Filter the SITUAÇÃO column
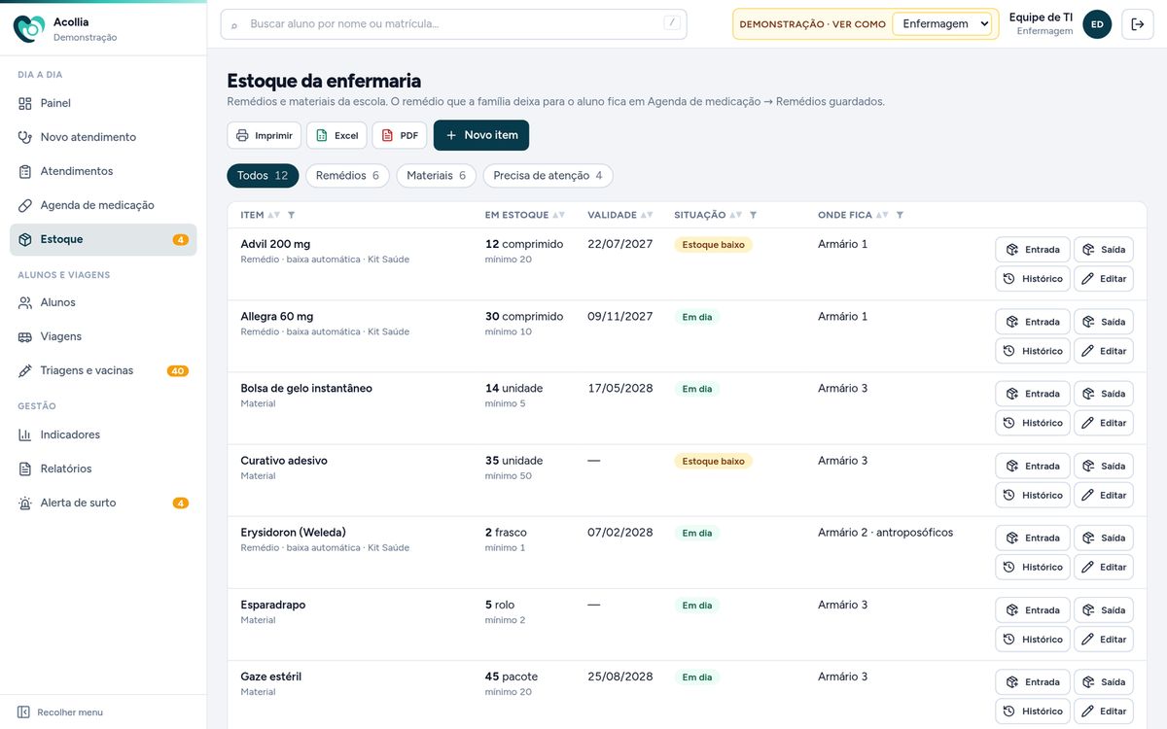1167x729 pixels. [x=754, y=215]
